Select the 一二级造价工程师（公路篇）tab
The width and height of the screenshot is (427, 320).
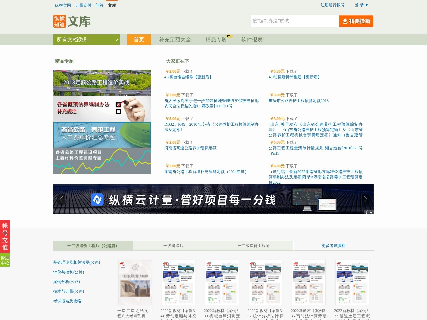(x=93, y=246)
